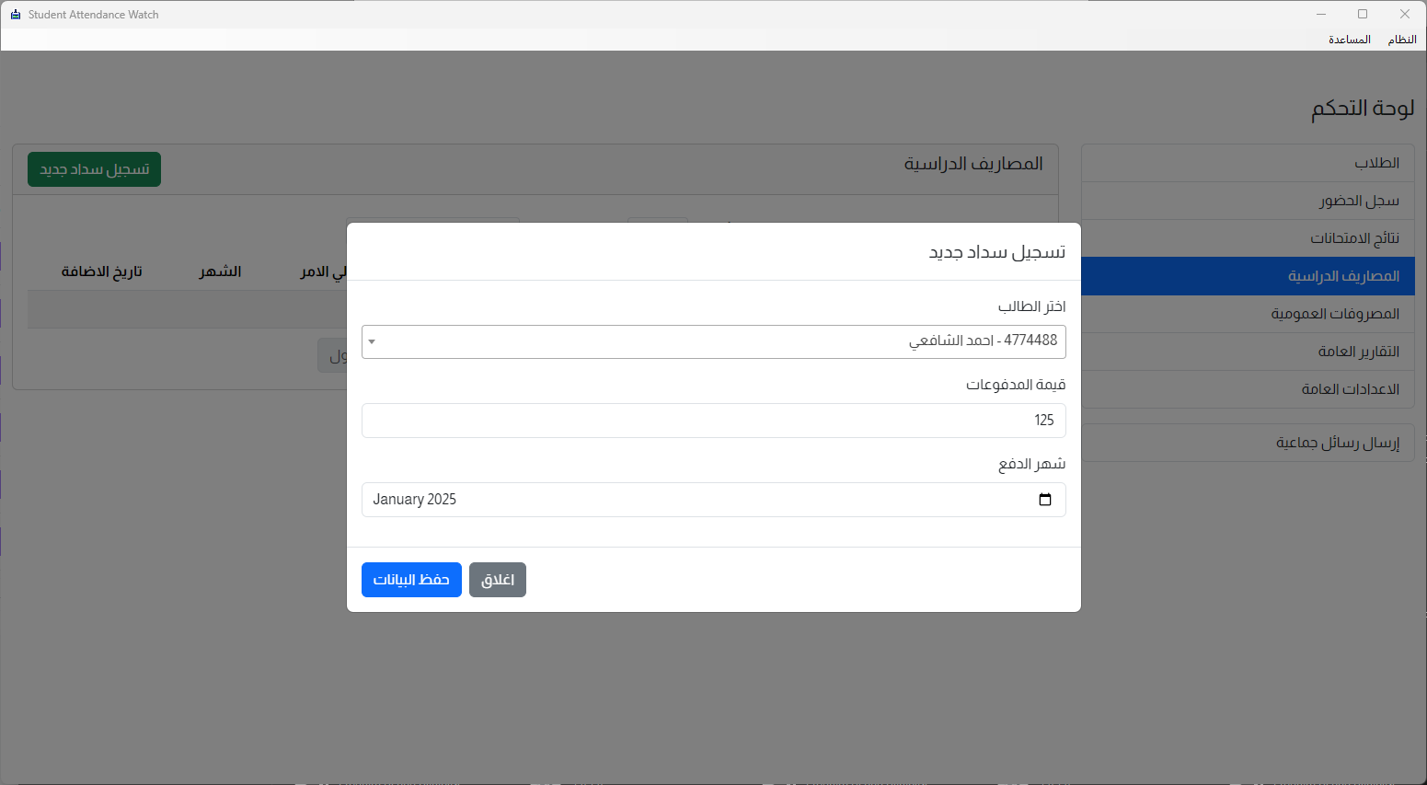
Task: Open the calendar picker icon in payment month field
Action: pos(1044,500)
